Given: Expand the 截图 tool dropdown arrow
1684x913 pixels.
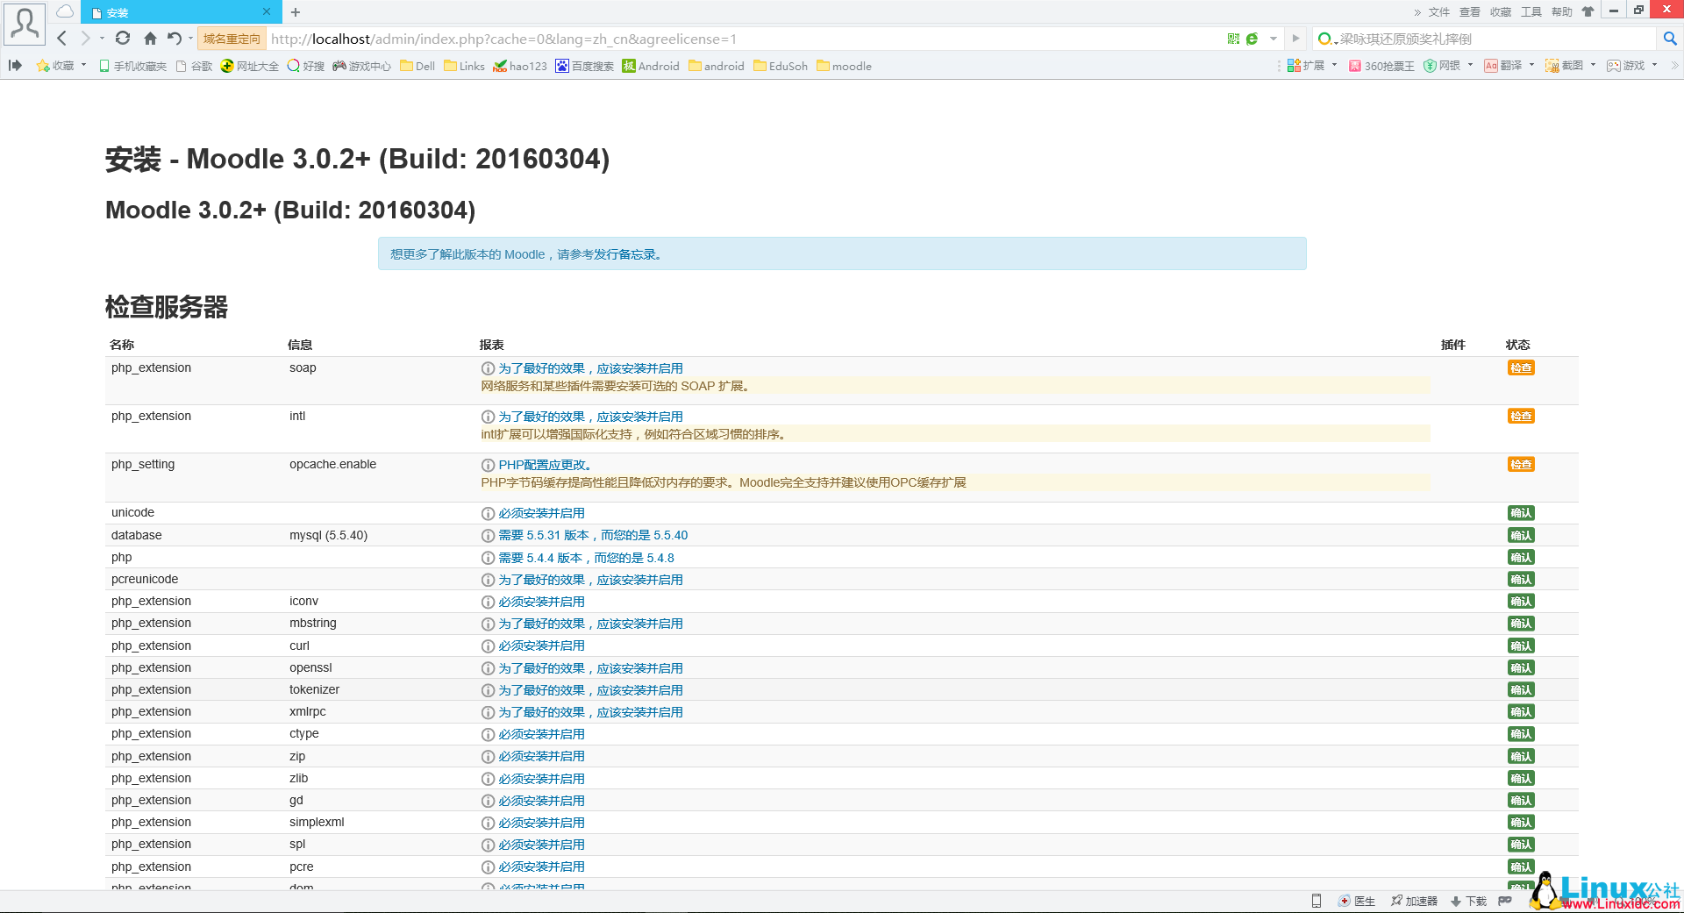Looking at the screenshot, I should point(1593,66).
